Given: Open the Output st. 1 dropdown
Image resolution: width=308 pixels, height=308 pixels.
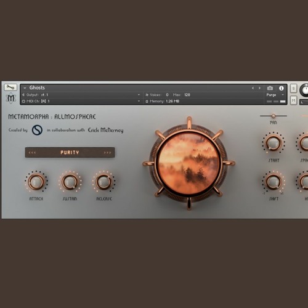Looking at the screenshot, I should click(x=139, y=95).
